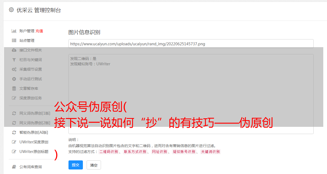Select 手动运行测试 menu entry
The image size is (327, 174).
(x=31, y=79)
